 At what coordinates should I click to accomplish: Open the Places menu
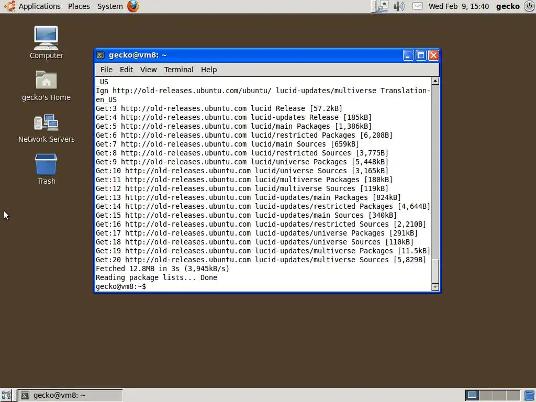click(79, 6)
